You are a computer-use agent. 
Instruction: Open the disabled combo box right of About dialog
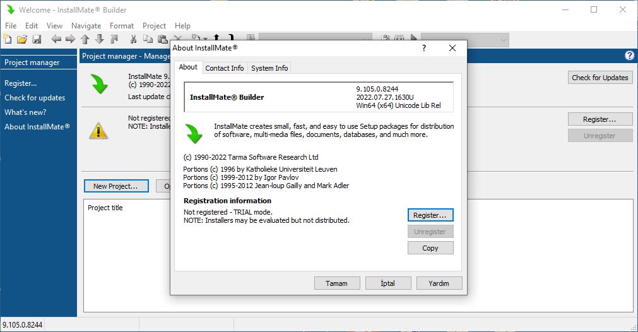pos(464,40)
